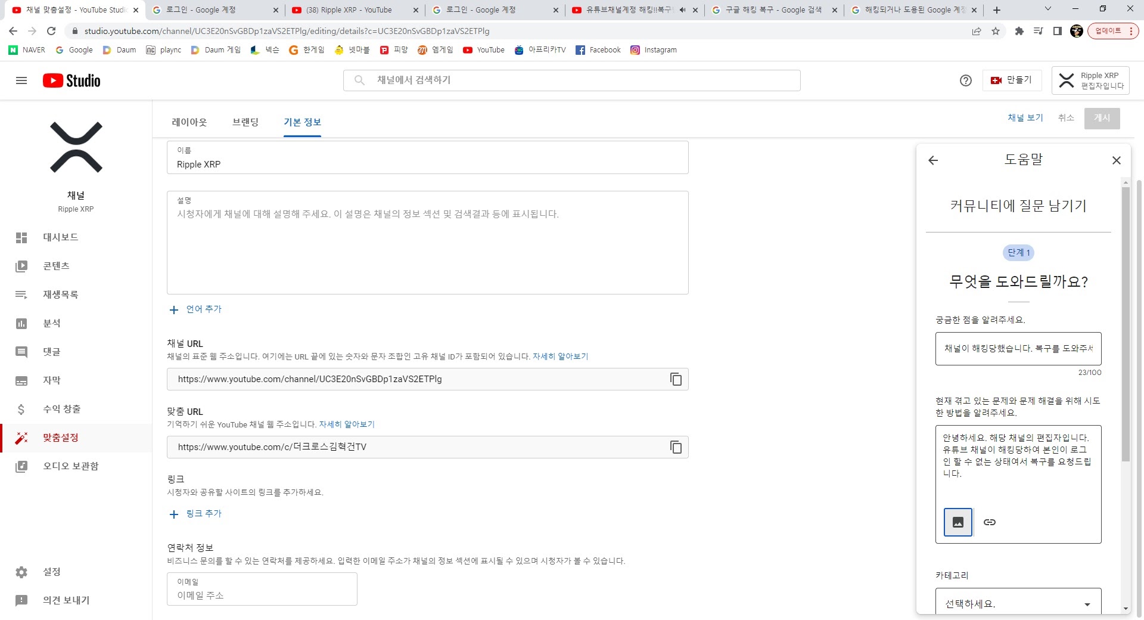Open 수익 창출 in the sidebar

62,409
